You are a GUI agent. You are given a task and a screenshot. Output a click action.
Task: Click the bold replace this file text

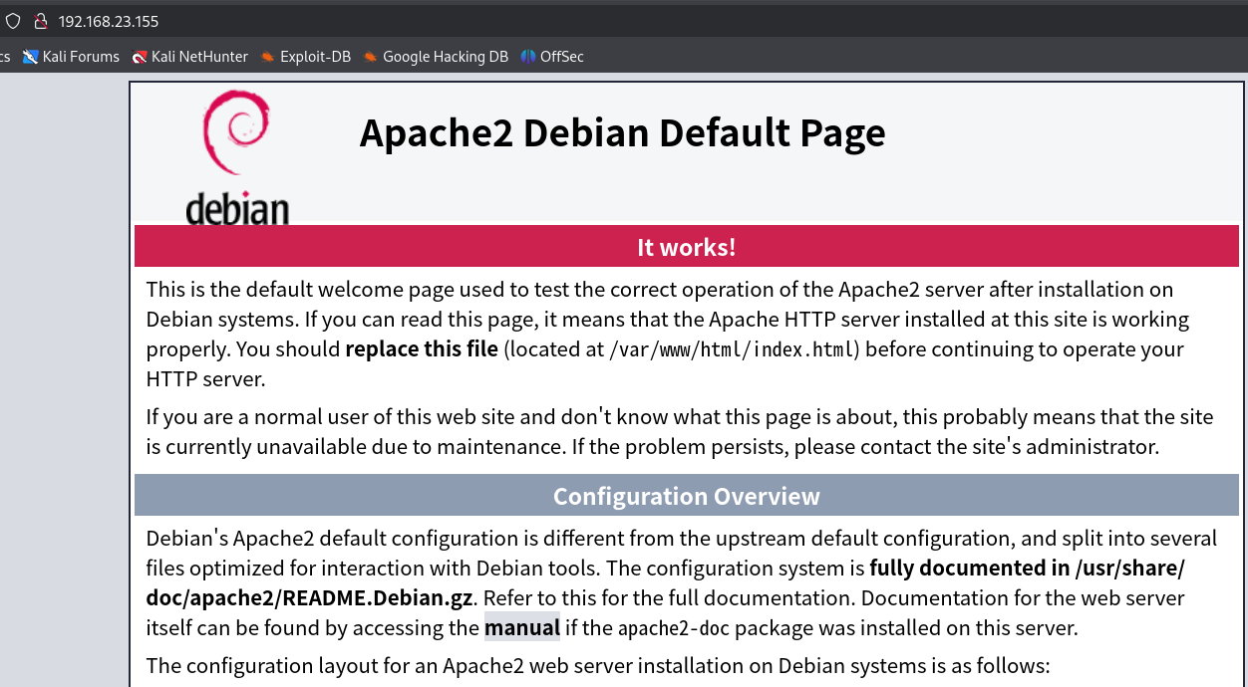[x=422, y=348]
